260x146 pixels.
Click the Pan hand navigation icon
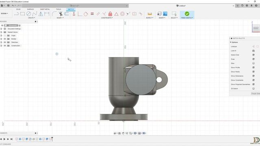tap(123, 133)
